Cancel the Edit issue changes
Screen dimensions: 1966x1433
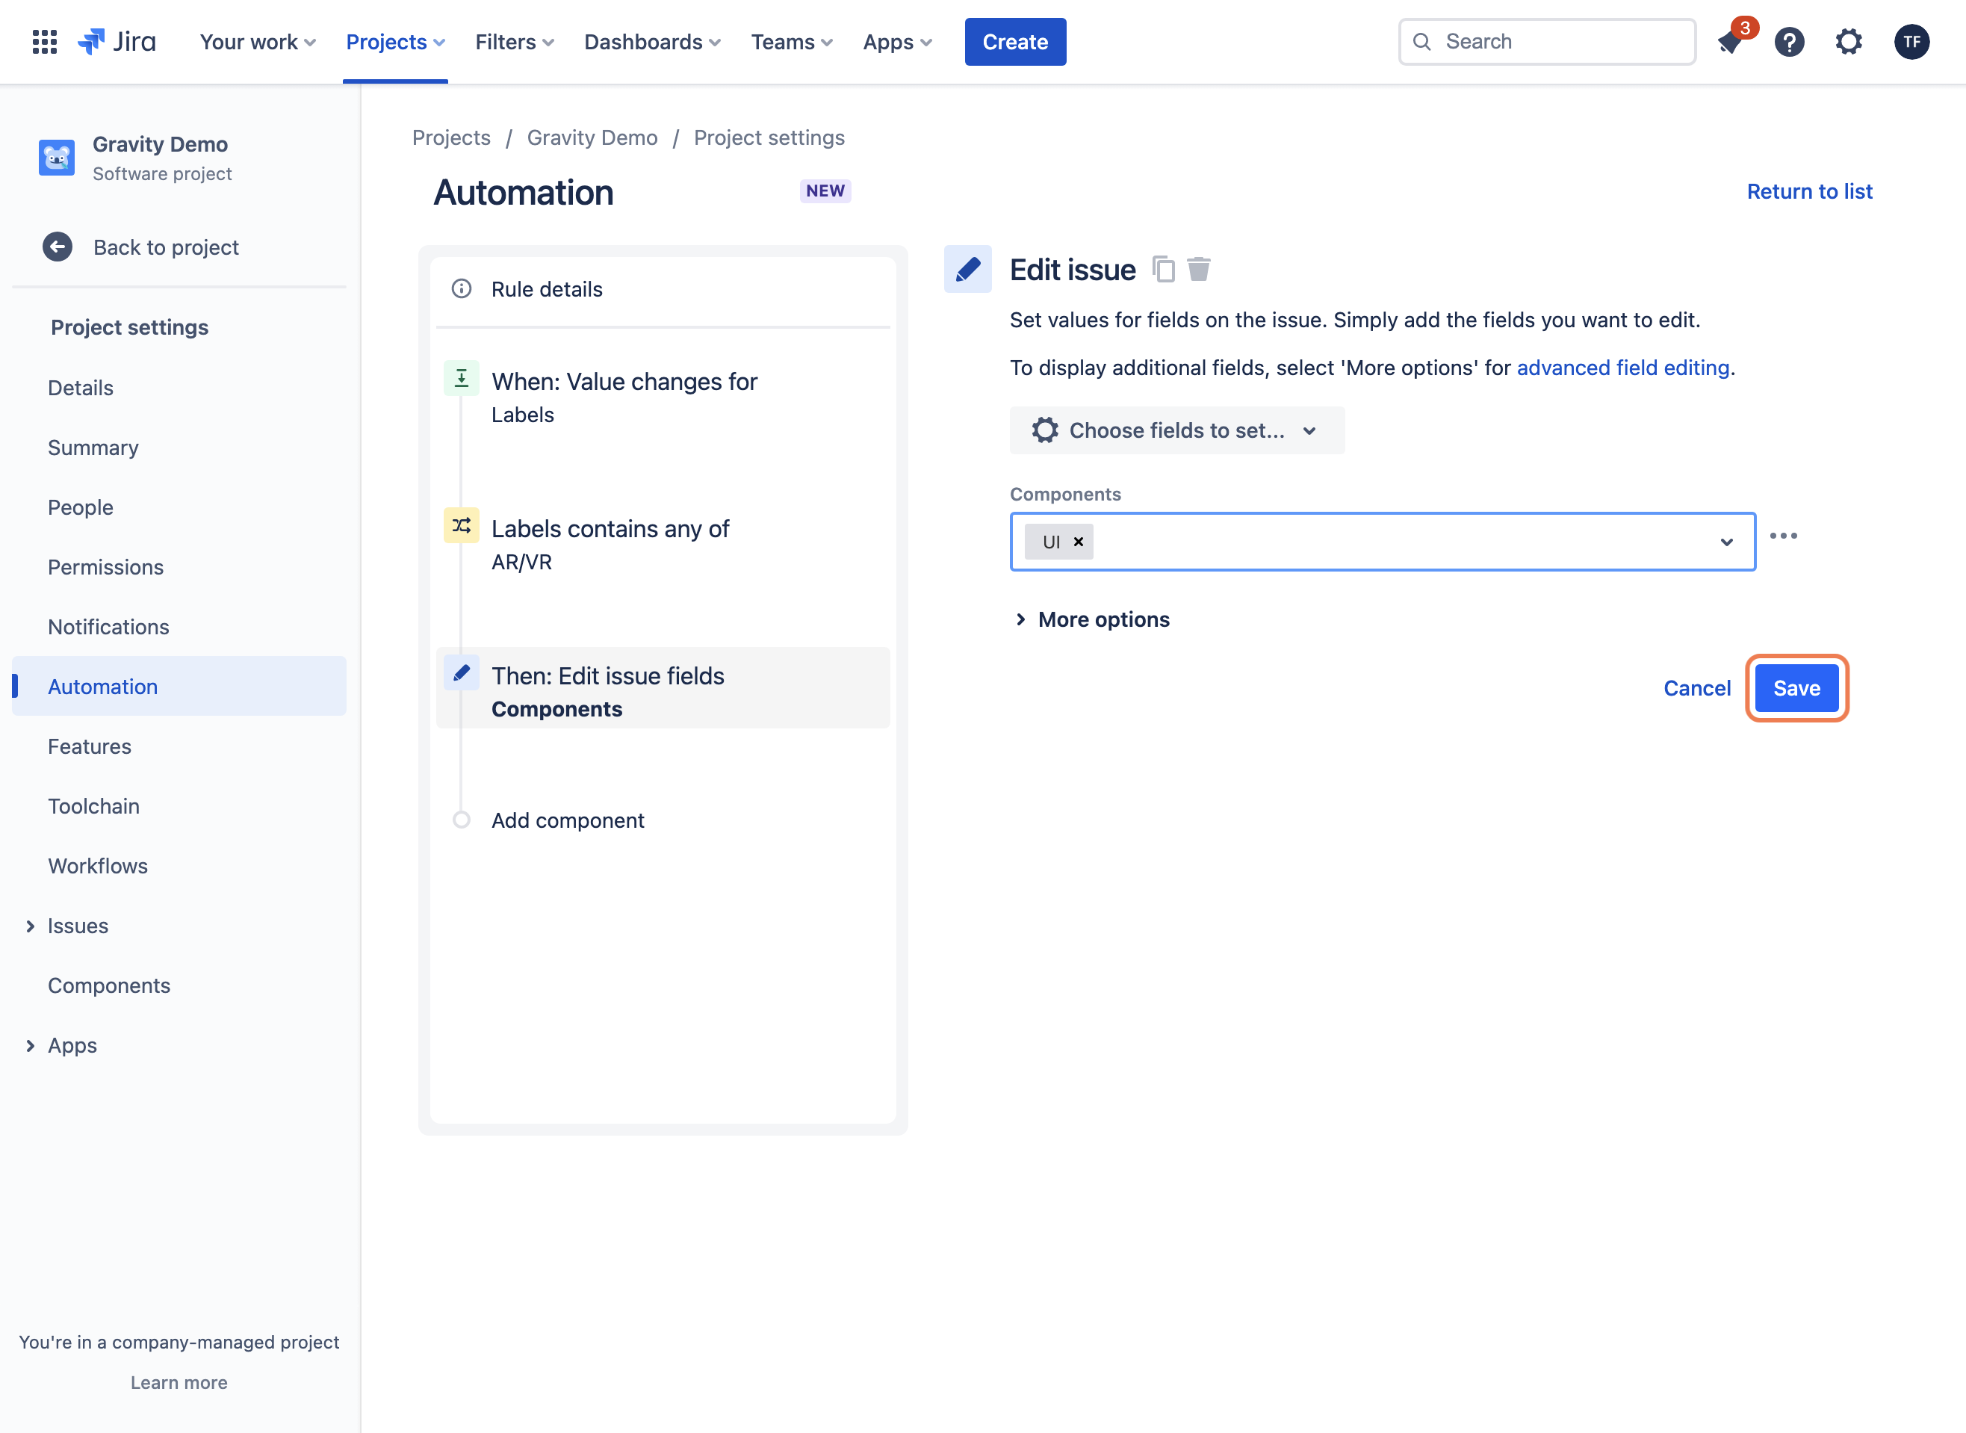(x=1696, y=689)
